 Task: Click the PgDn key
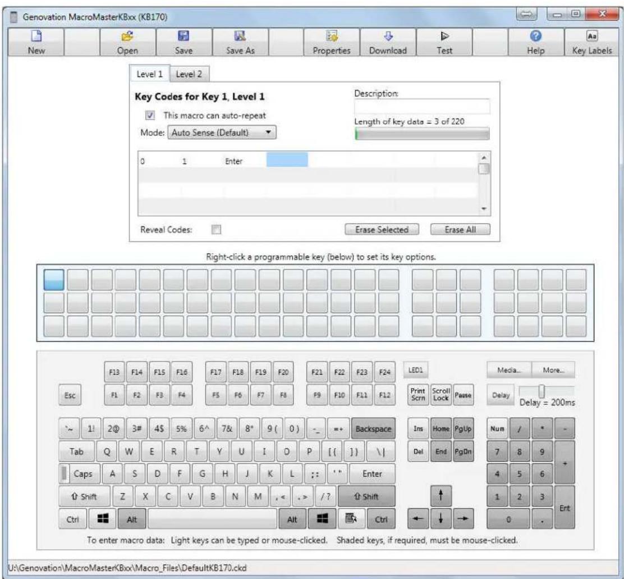click(x=463, y=451)
